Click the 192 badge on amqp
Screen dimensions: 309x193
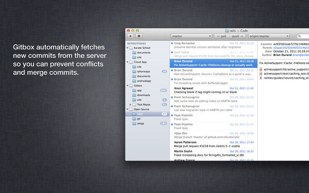pyautogui.click(x=163, y=124)
